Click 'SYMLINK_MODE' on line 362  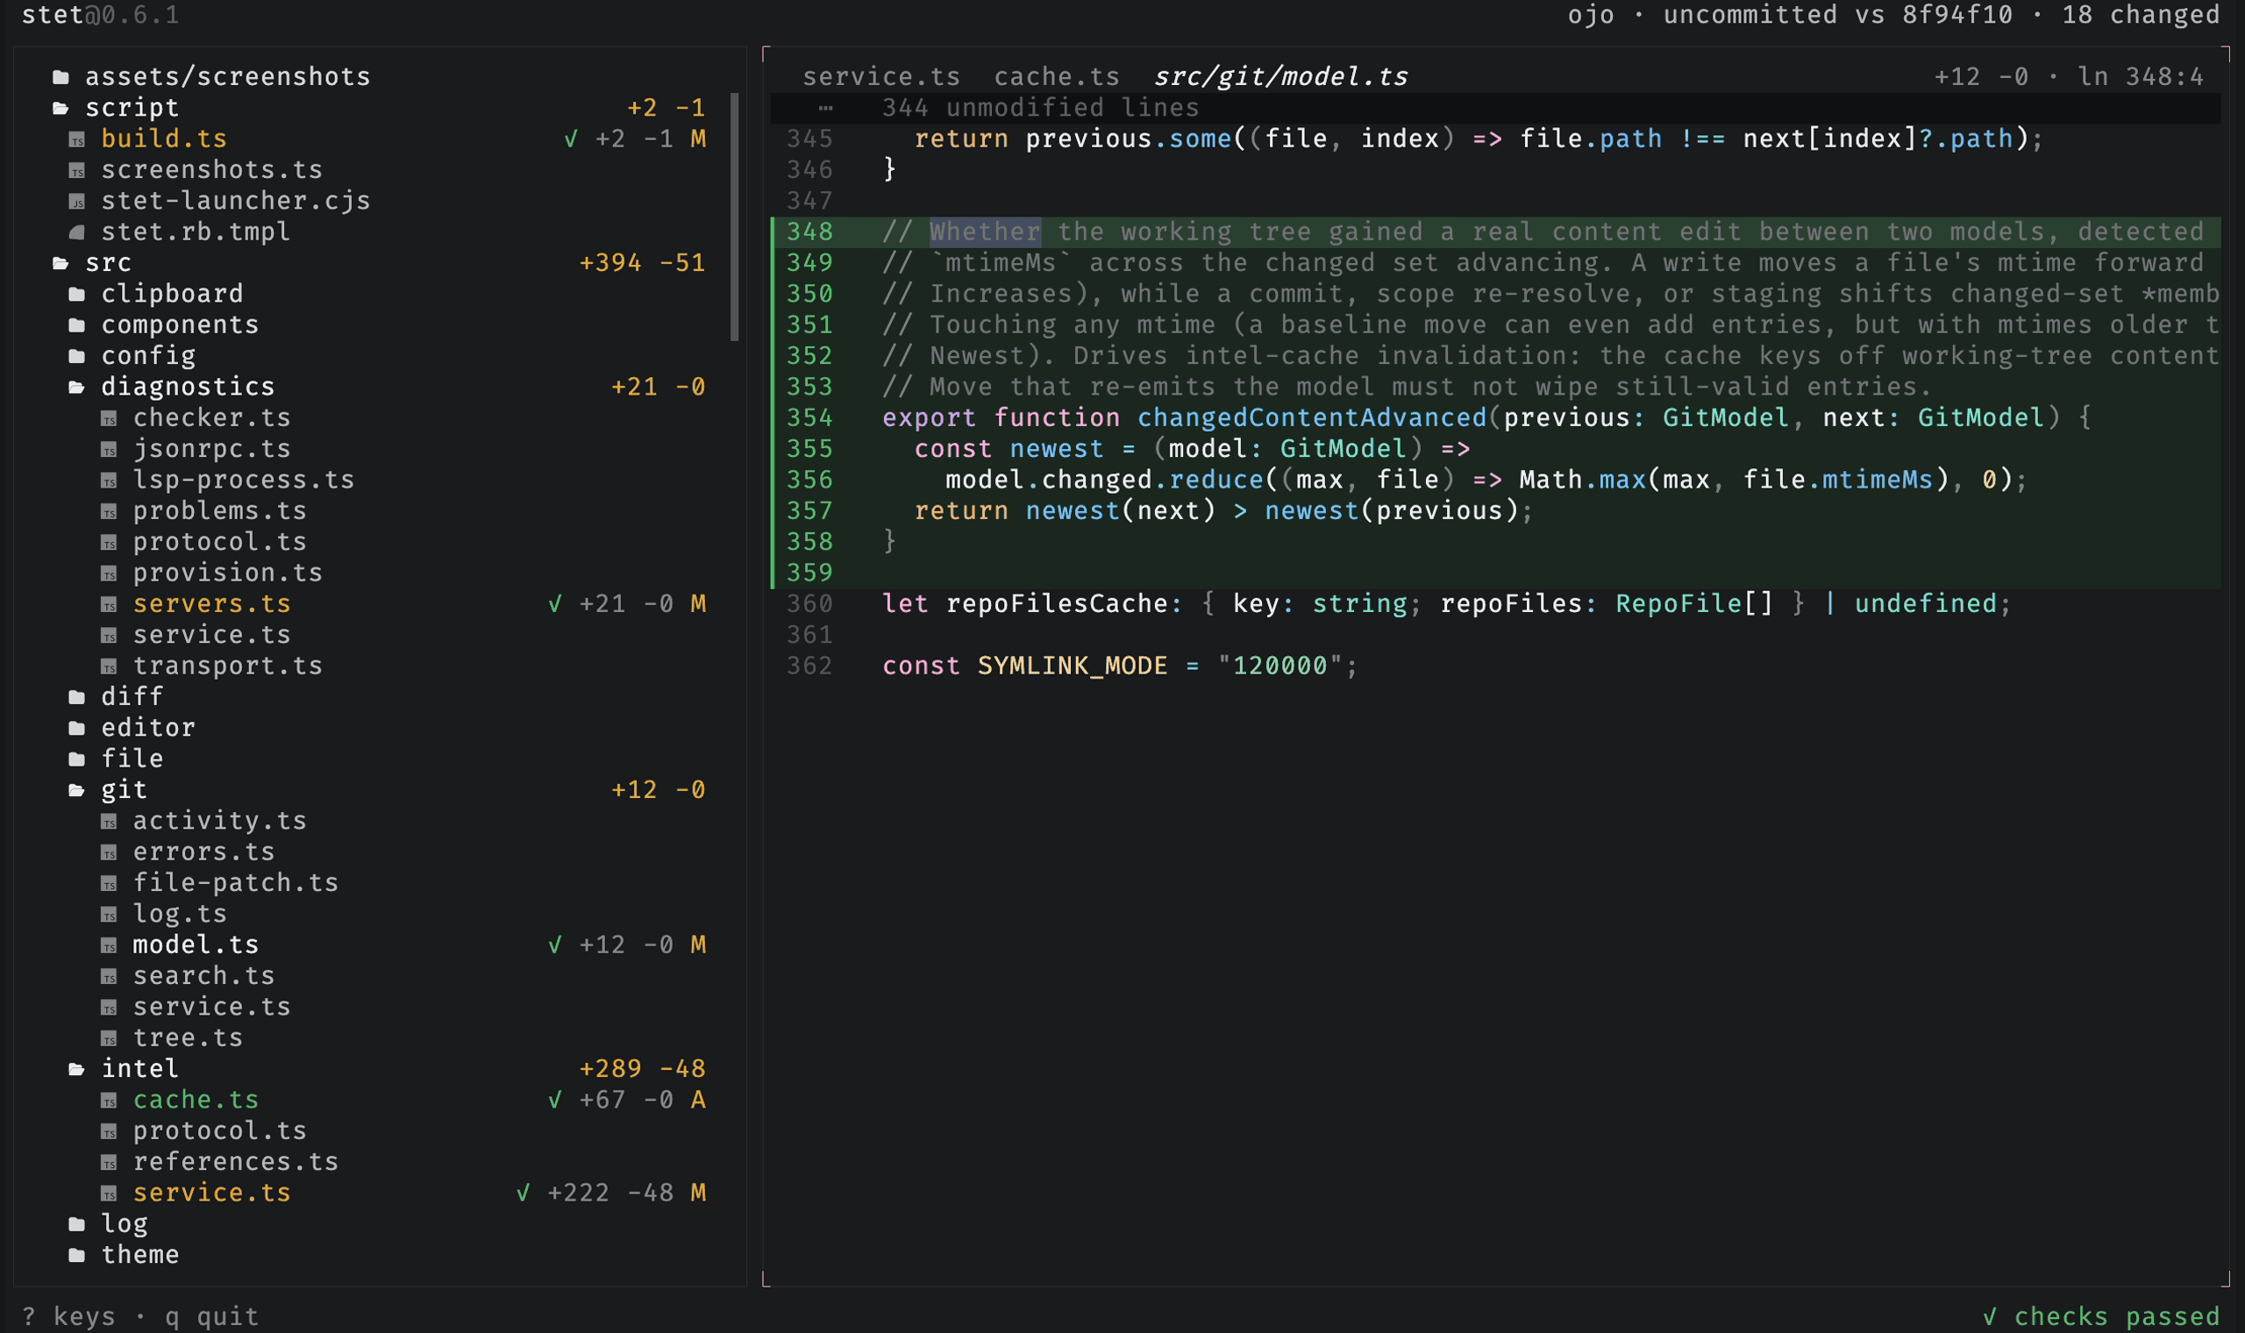point(1073,666)
